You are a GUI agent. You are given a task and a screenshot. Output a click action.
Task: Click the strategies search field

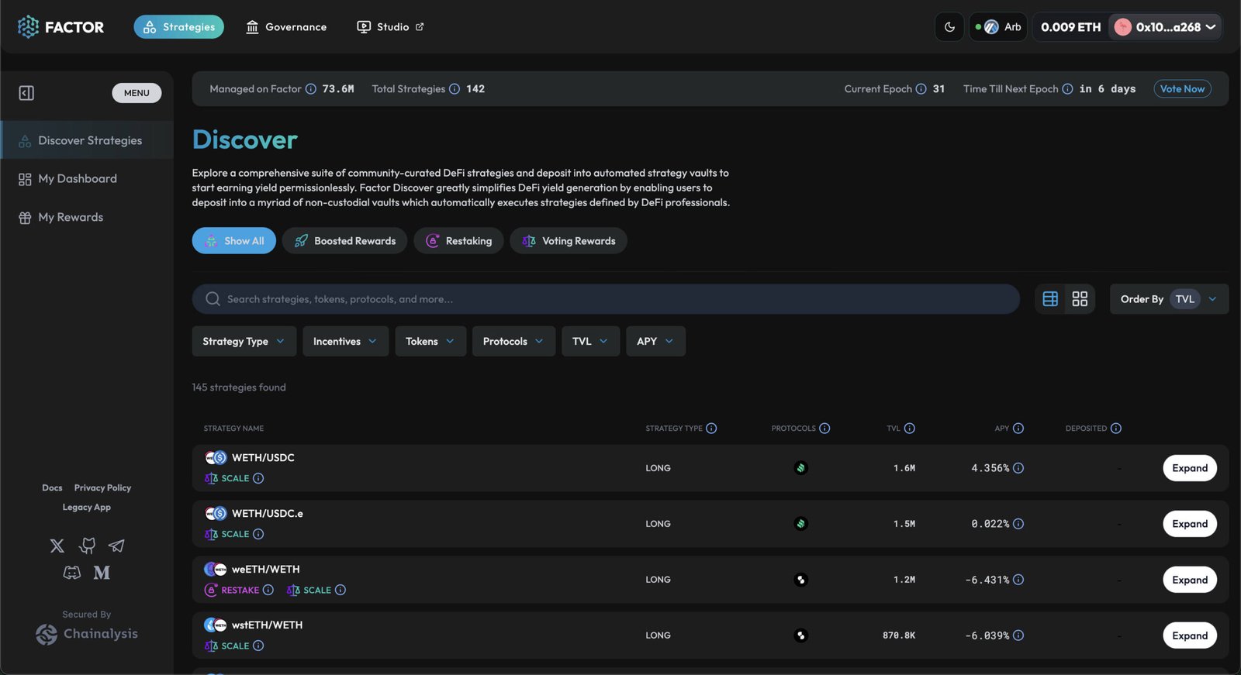pos(605,299)
